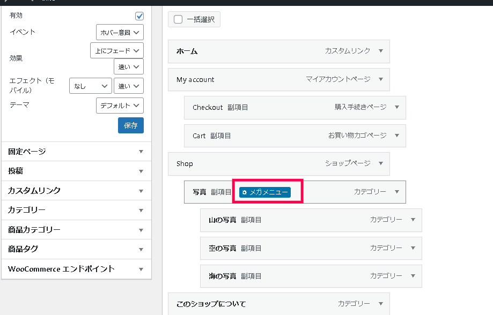Open the イベント dropdown
Image resolution: width=493 pixels, height=315 pixels.
click(x=120, y=32)
